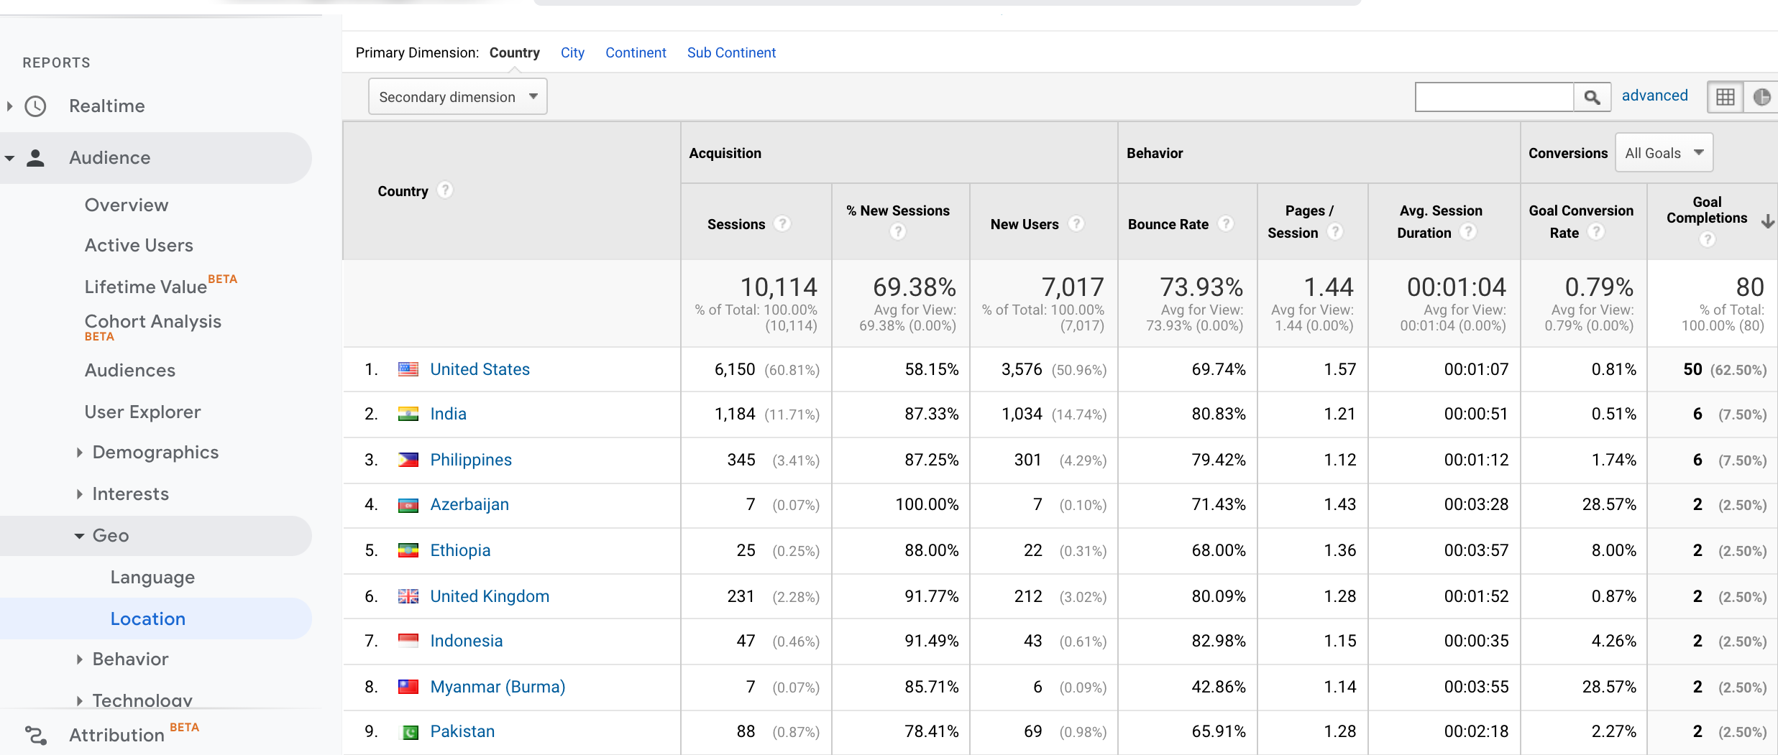Click help icon next to Sessions

coord(782,224)
